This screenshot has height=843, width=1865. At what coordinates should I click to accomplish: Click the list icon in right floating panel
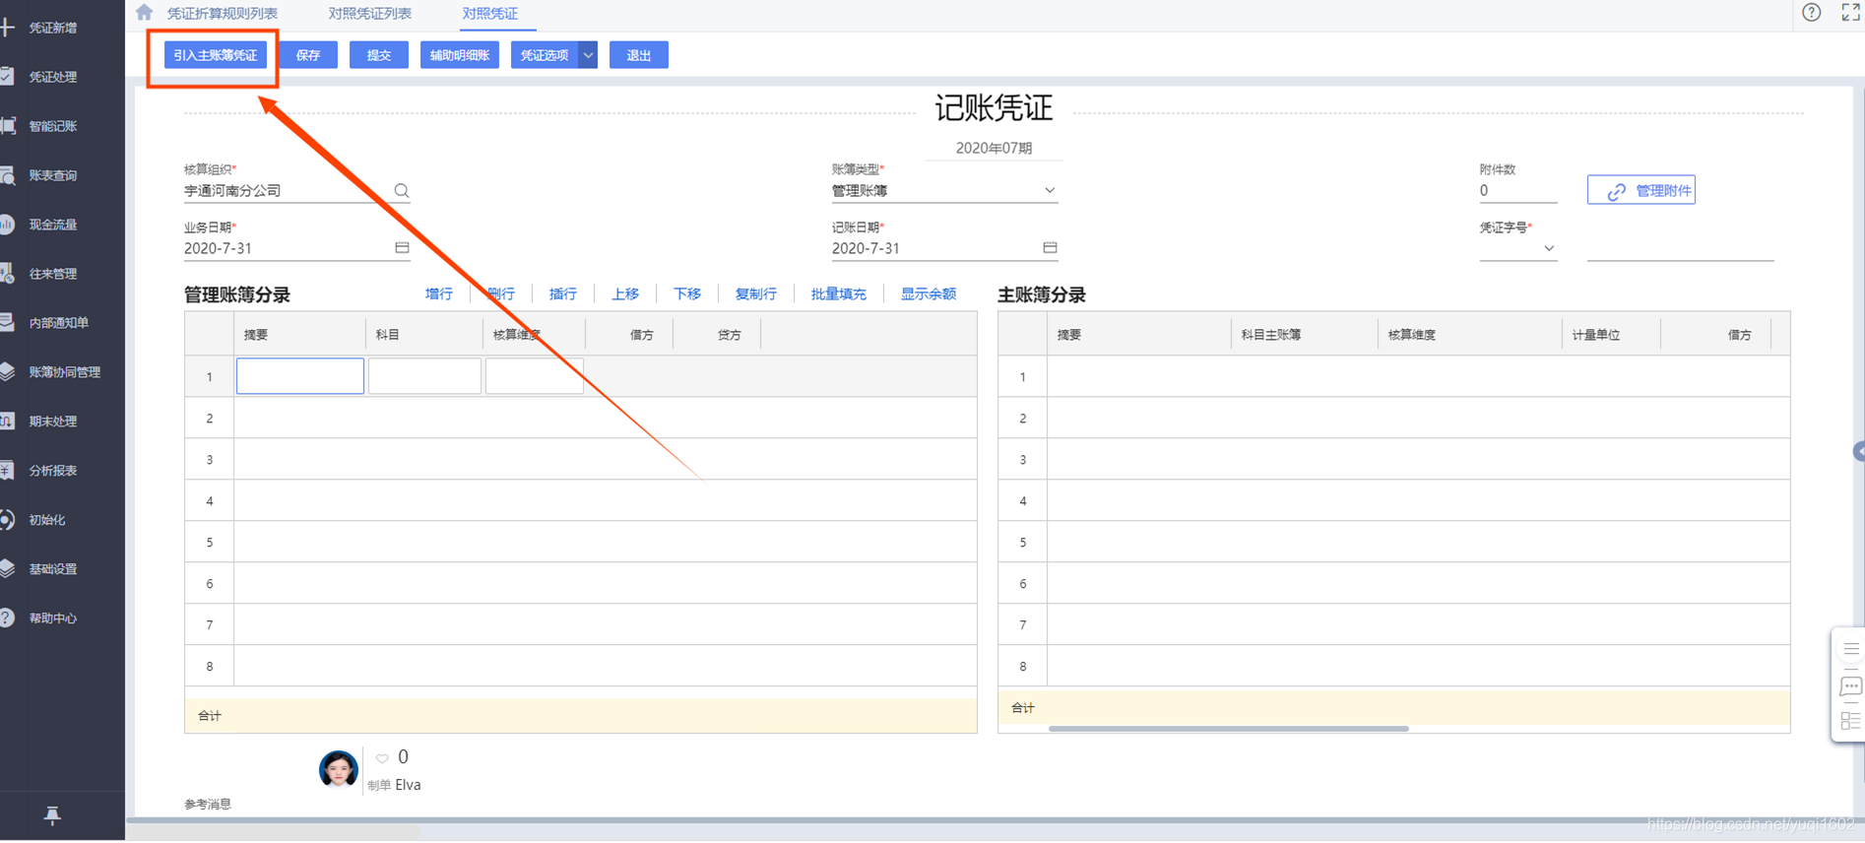[x=1851, y=649]
